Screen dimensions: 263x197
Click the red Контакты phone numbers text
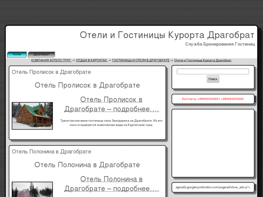(213, 99)
